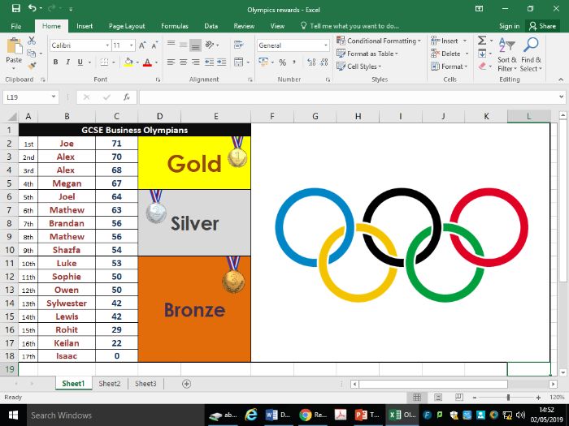The image size is (569, 426).
Task: Toggle Bold formatting
Action: pos(55,62)
